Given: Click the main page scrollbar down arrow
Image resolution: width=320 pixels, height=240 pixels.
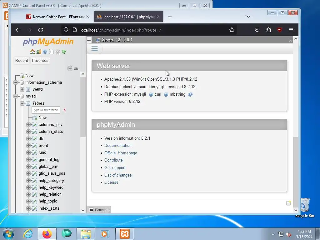Looking at the screenshot, I should click(x=296, y=210).
